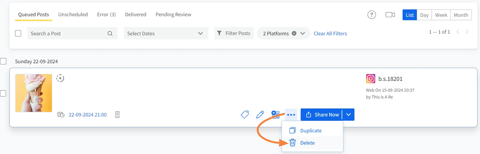Open the Pending Review tab
Image resolution: width=480 pixels, height=154 pixels.
coord(173,15)
